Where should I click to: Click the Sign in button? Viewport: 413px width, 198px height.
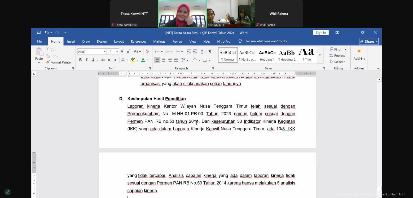321,33
